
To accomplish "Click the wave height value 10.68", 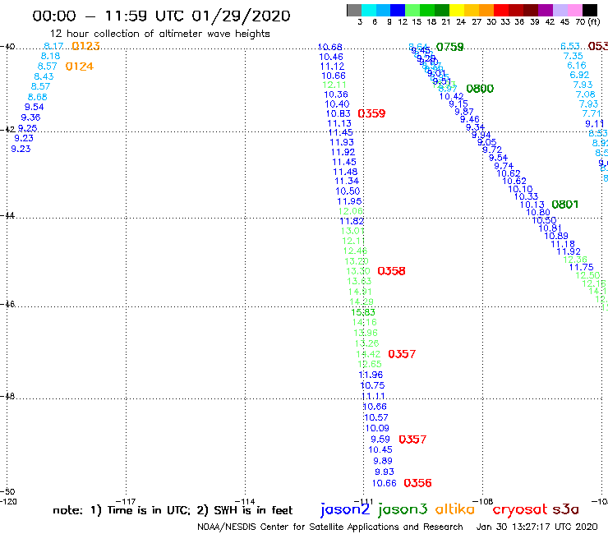I will 330,48.
